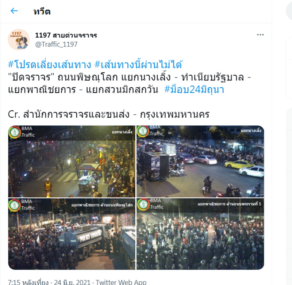Click the BMA Traffic logo in top-right photo

(143, 131)
